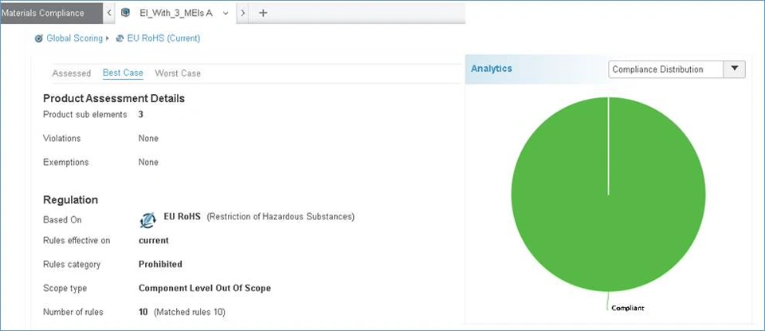Click the Analytics panel header
This screenshot has height=331, width=765.
coord(492,69)
